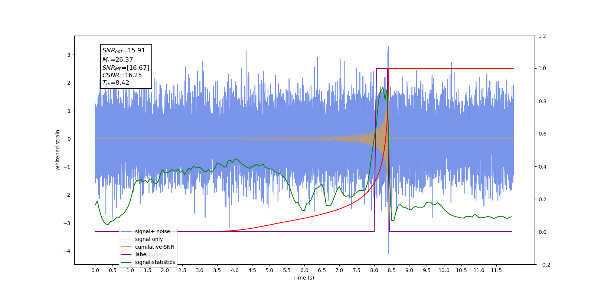Click the 'signal statistics' legend entry
Image resolution: width=594 pixels, height=297 pixels.
[x=155, y=262]
